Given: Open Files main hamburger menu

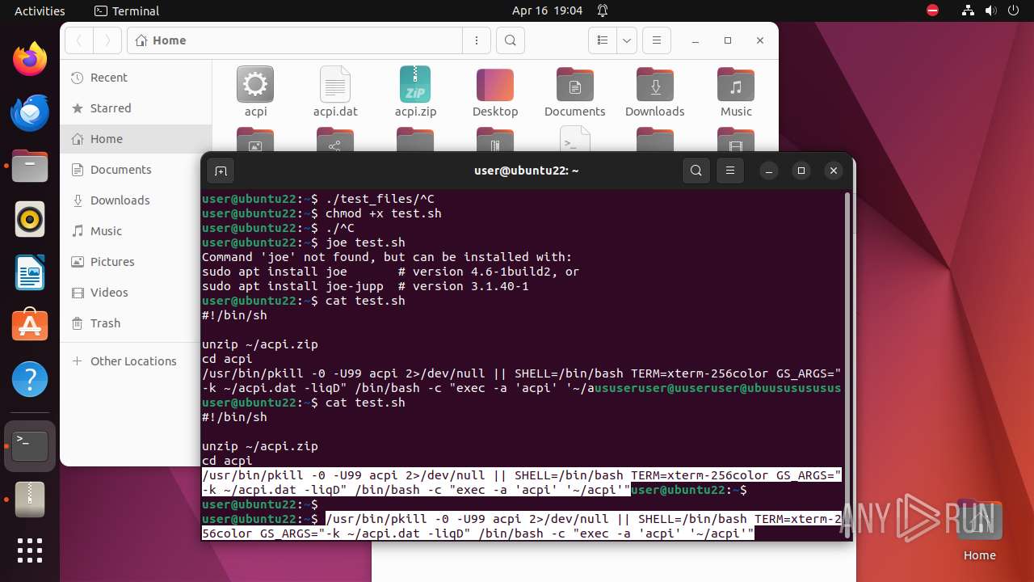Looking at the screenshot, I should coord(657,40).
